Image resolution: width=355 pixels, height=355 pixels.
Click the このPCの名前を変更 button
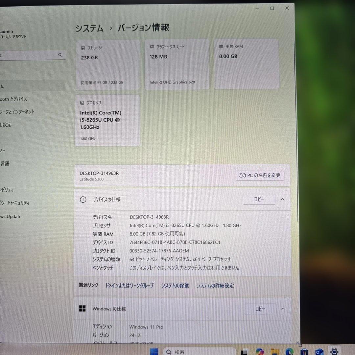click(x=260, y=175)
